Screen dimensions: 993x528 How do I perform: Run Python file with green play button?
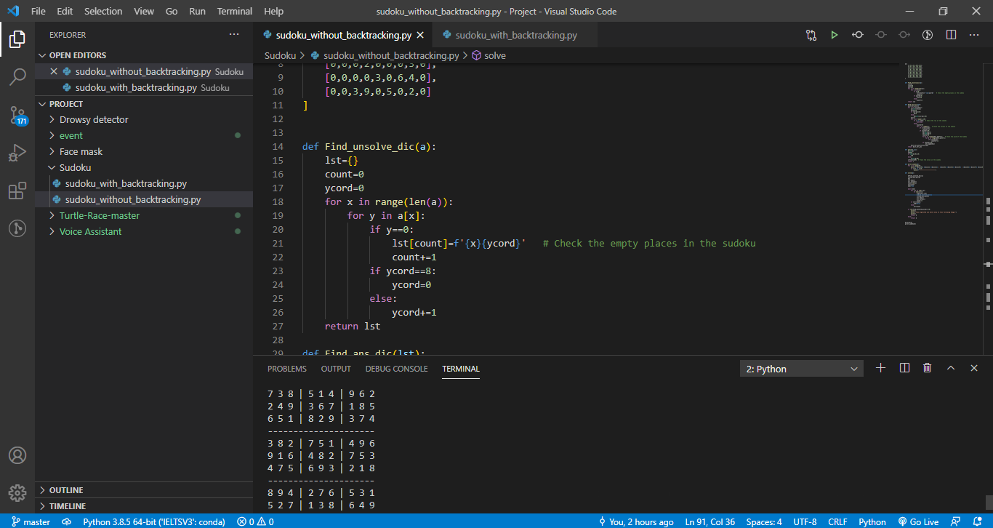(835, 35)
